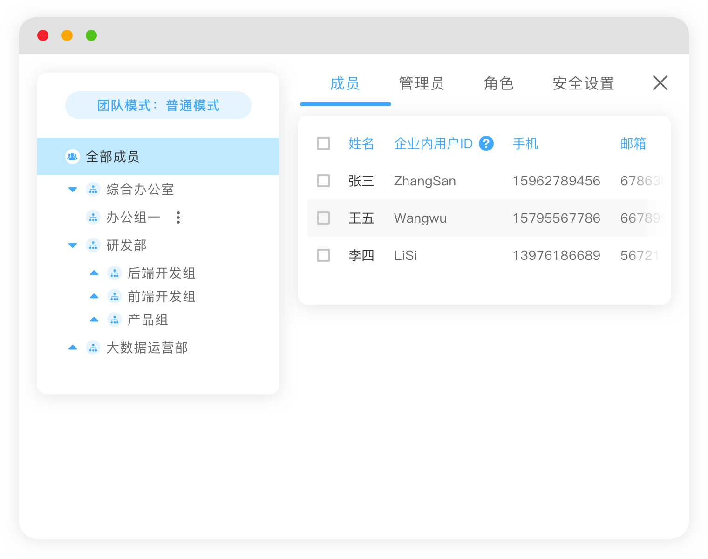Collapse the 综合办公室 department tree
The image size is (708, 559).
click(72, 189)
